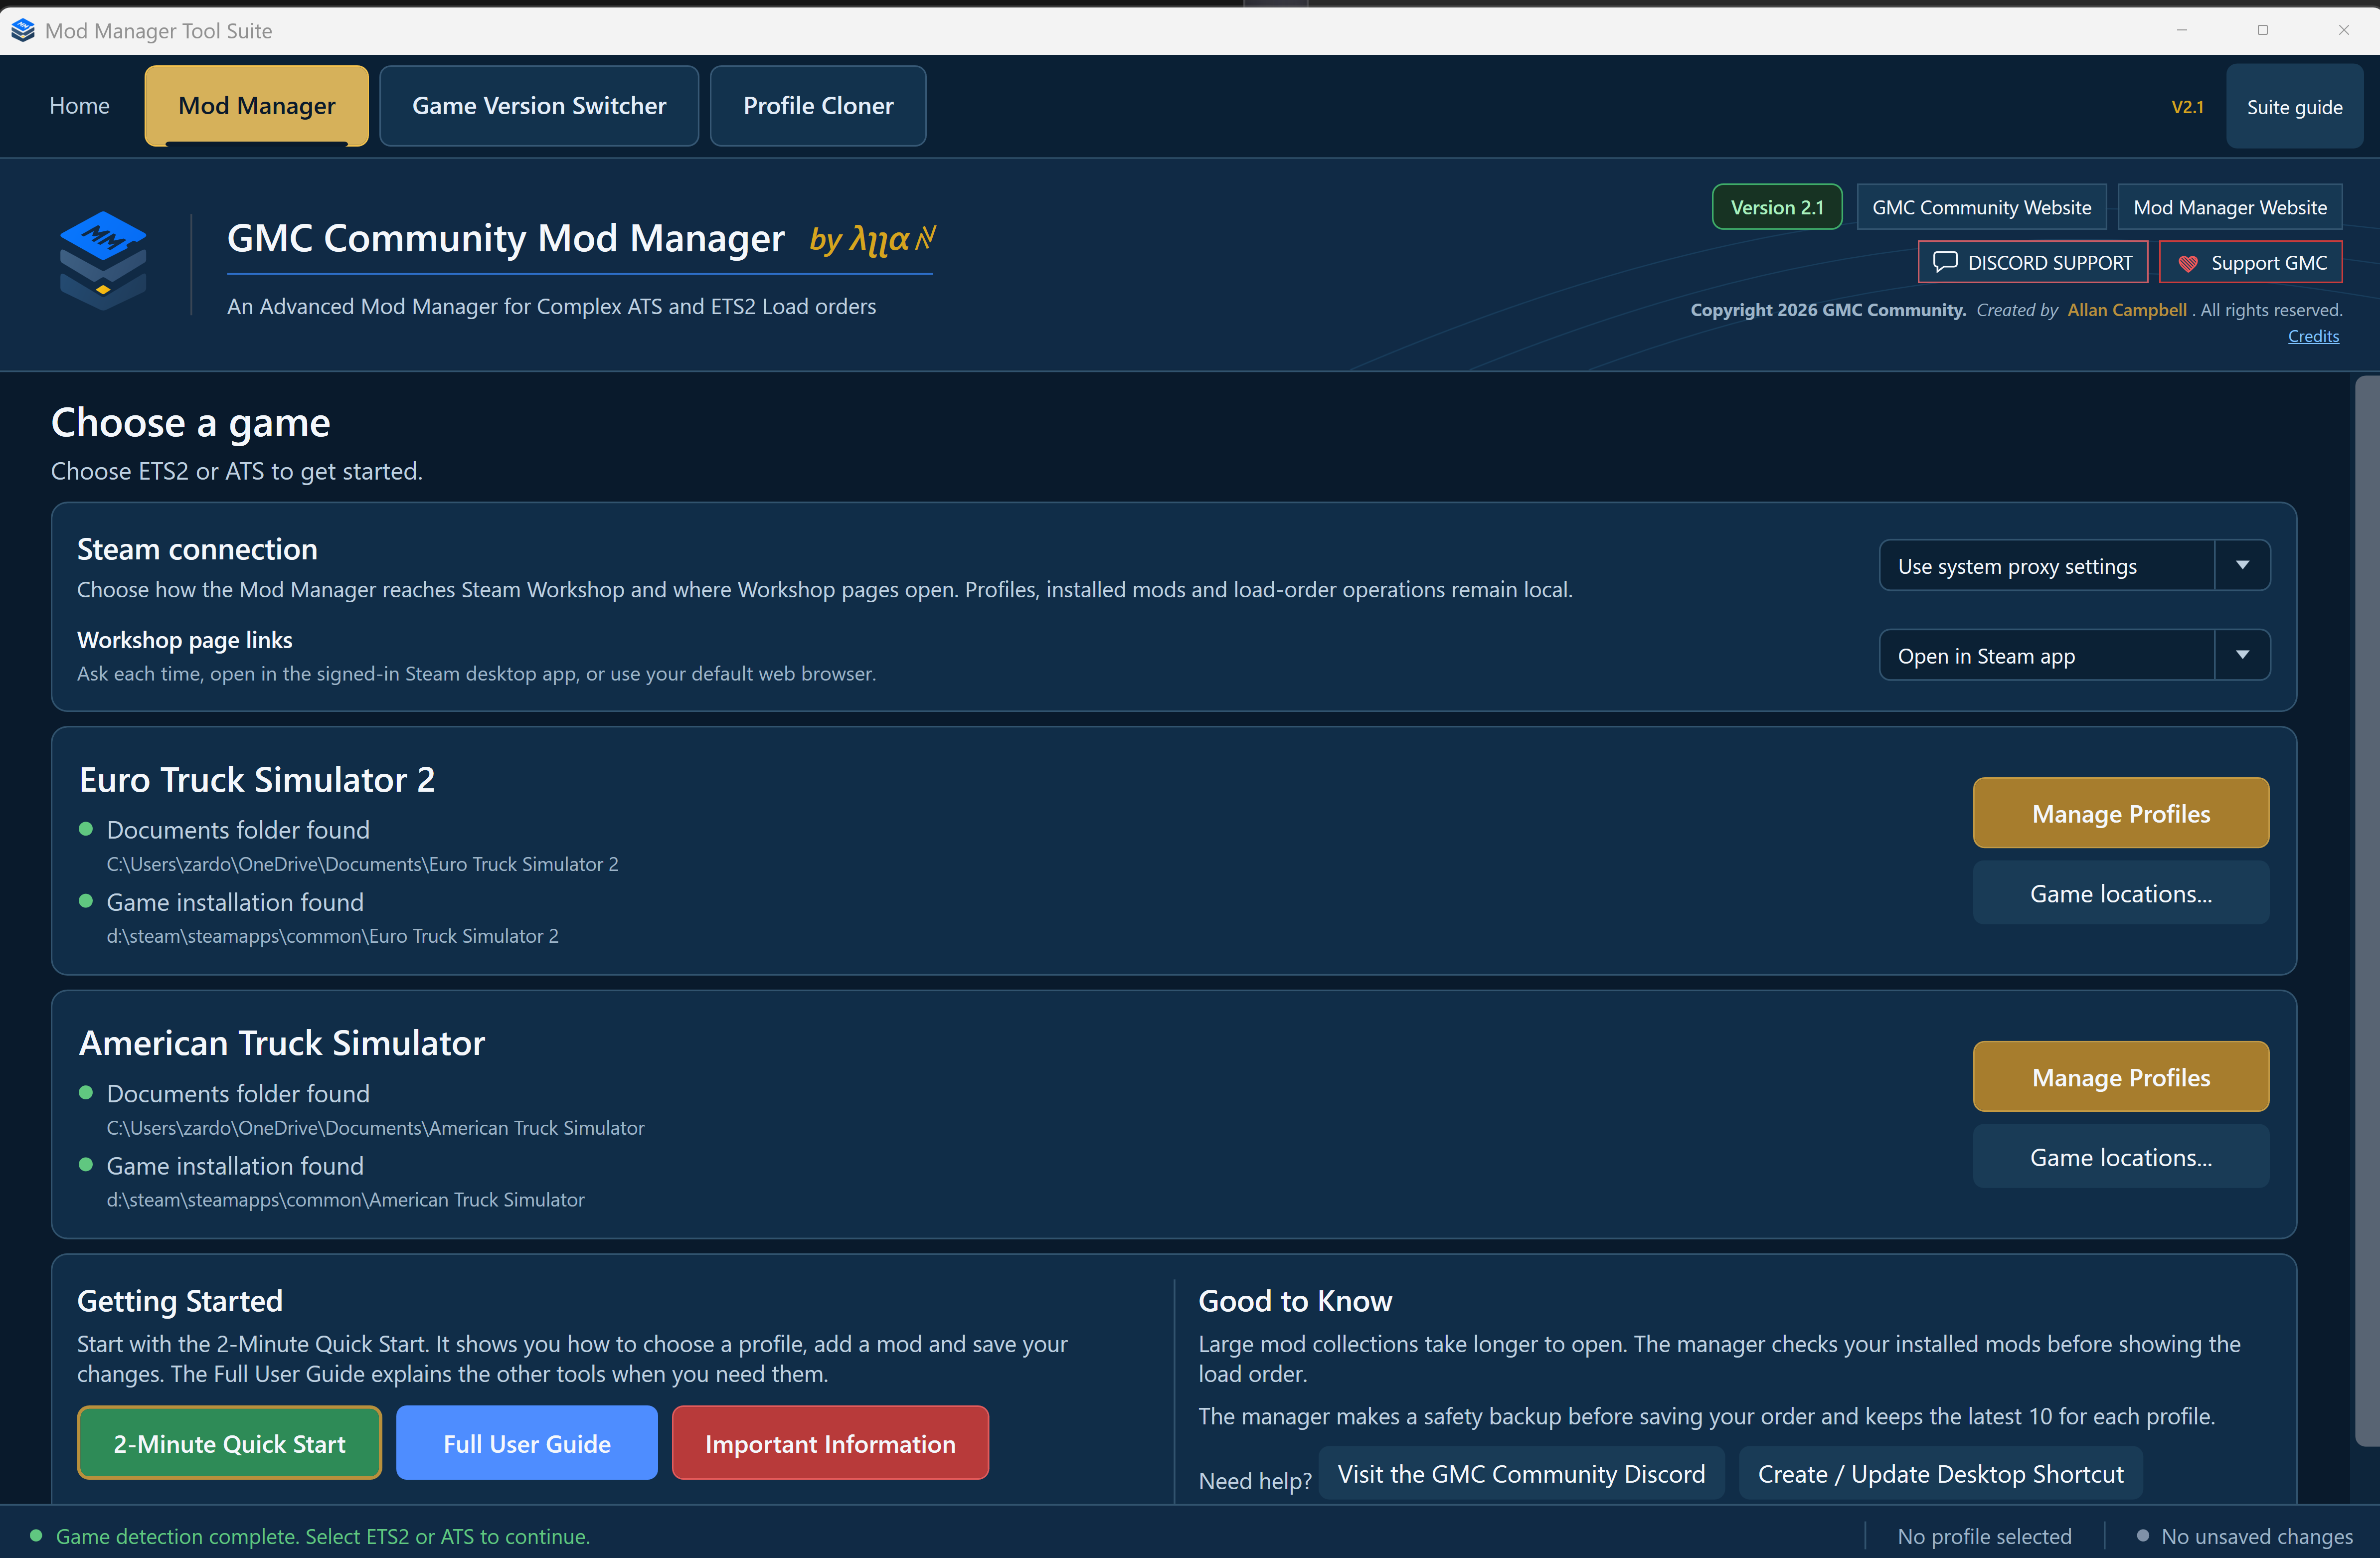2380x1558 pixels.
Task: Switch to the Home tab
Action: point(79,105)
